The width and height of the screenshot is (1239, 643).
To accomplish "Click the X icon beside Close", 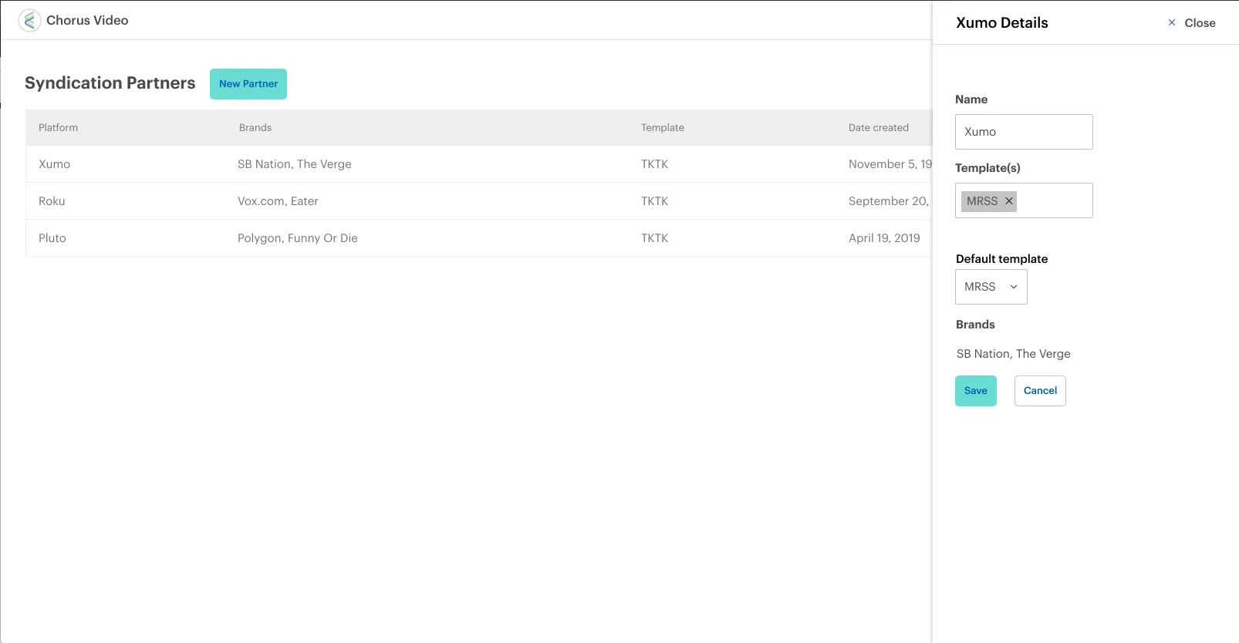I will coord(1172,23).
